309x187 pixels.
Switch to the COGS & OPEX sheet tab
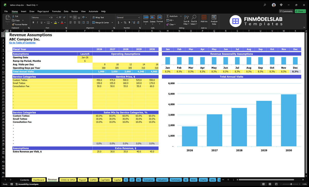[68, 180]
